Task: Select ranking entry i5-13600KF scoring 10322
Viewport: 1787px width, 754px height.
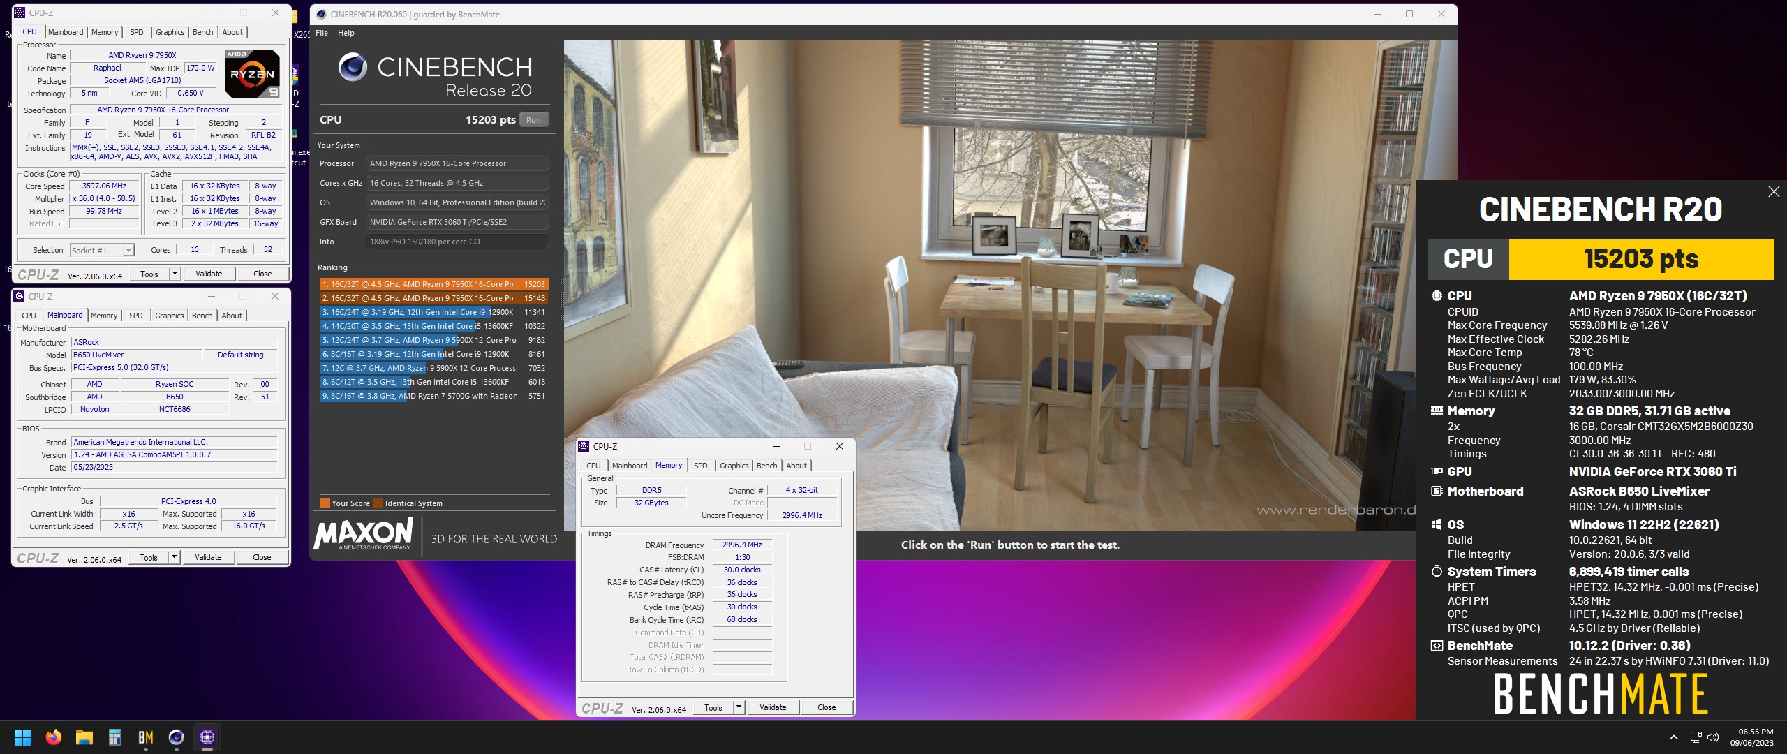Action: click(433, 326)
